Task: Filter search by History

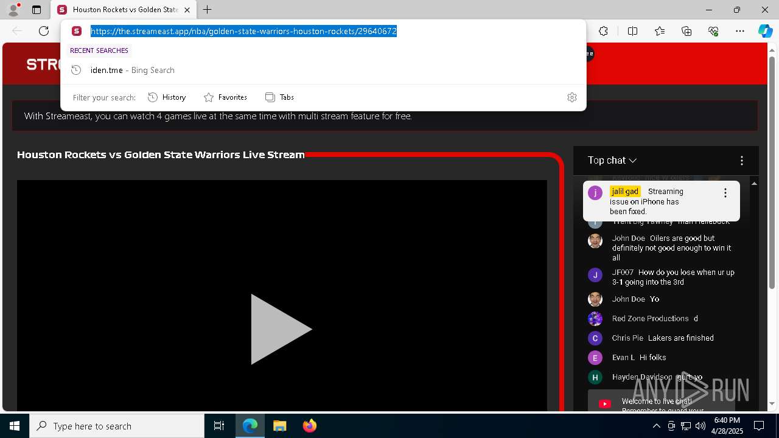Action: pos(167,97)
